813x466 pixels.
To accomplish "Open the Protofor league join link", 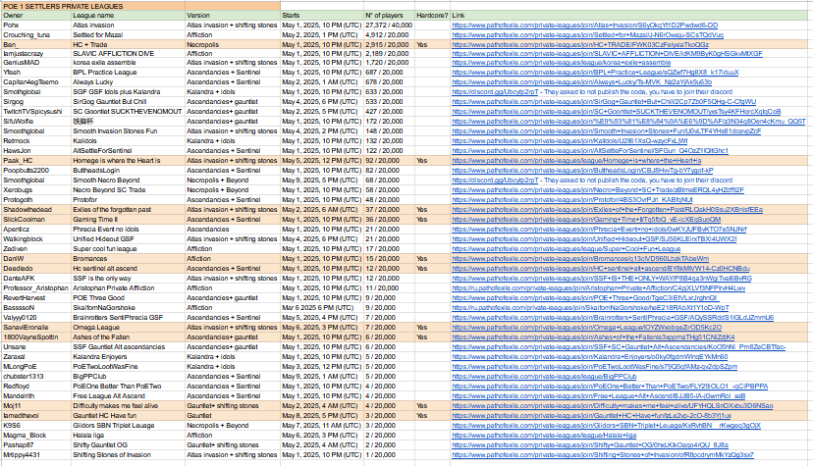I will point(572,200).
